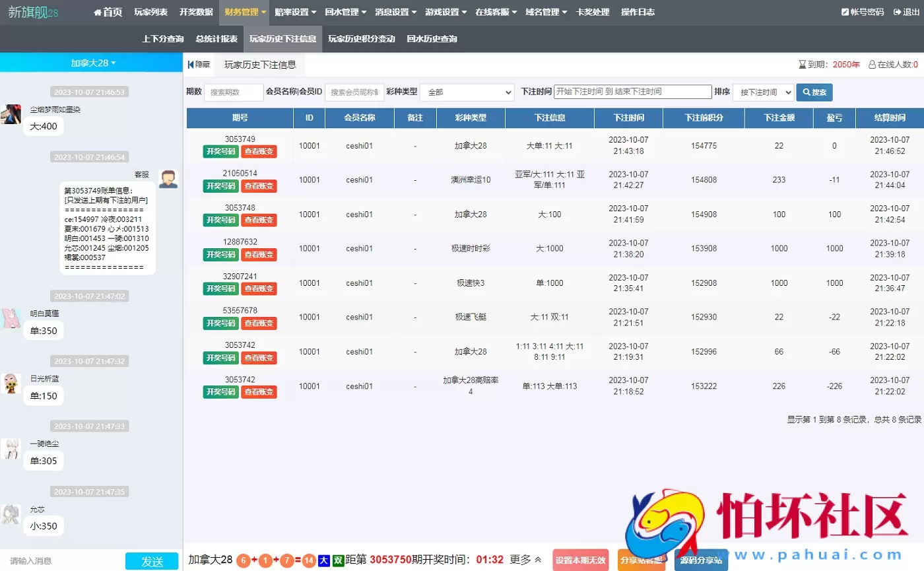Click the green 双 badge in bottom bar
Screen dimensions: 924x571
[x=338, y=560]
